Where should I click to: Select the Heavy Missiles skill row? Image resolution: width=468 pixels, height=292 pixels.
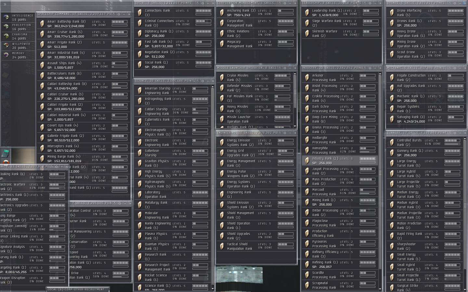(x=255, y=109)
